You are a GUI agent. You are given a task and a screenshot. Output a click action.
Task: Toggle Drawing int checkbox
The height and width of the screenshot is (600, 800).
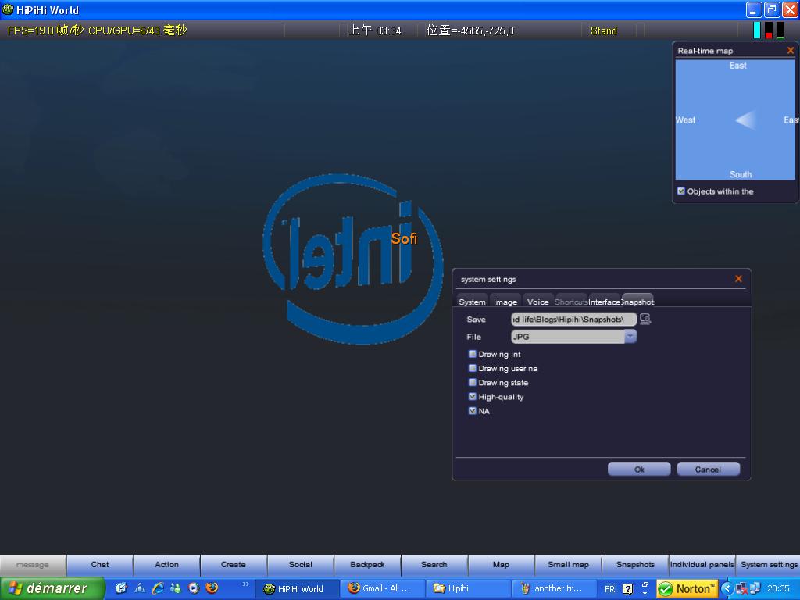(x=472, y=354)
